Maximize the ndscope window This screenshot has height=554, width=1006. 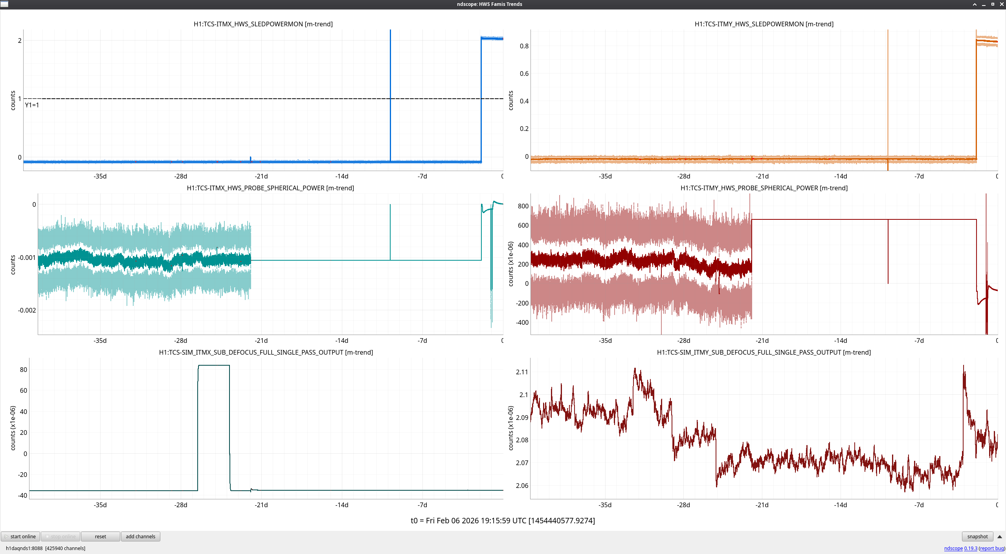(993, 4)
